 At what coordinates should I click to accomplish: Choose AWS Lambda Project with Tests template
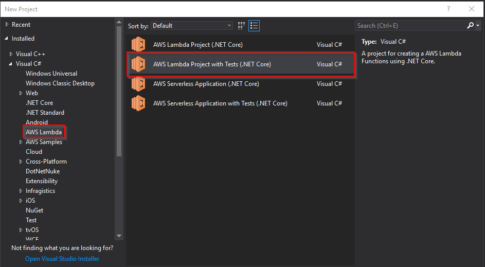point(241,64)
